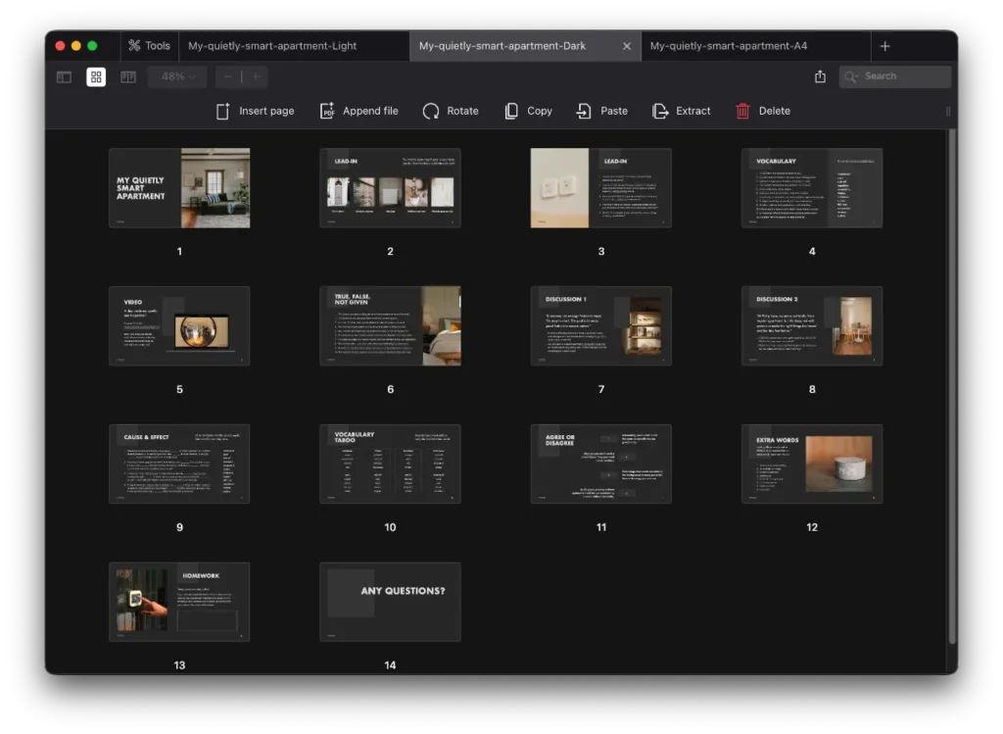The image size is (1003, 734).
Task: Switch to My-quietly-smart-apartment-Light tab
Action: (273, 46)
